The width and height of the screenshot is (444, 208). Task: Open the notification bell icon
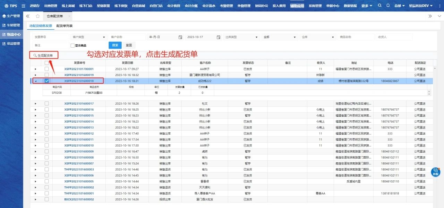(x=388, y=6)
